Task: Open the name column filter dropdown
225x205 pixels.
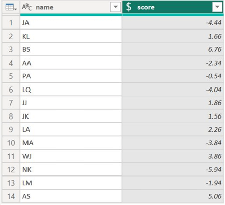Action: point(116,7)
